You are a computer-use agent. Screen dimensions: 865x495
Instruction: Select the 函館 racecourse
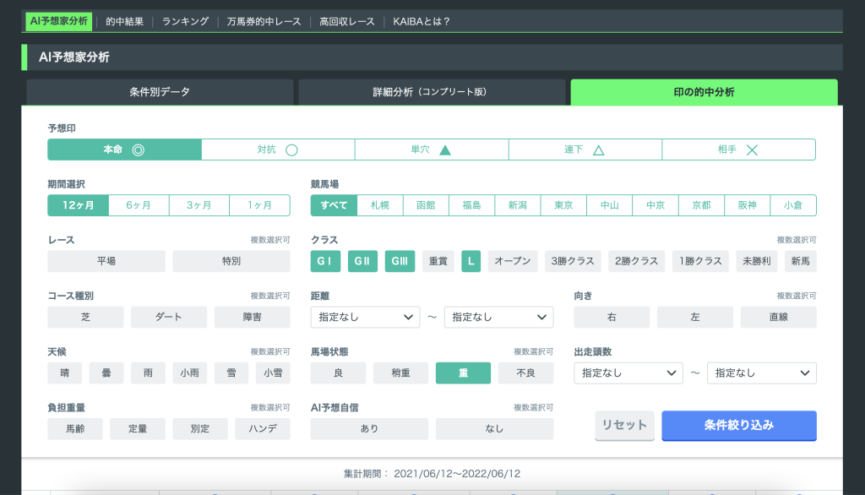tap(426, 205)
